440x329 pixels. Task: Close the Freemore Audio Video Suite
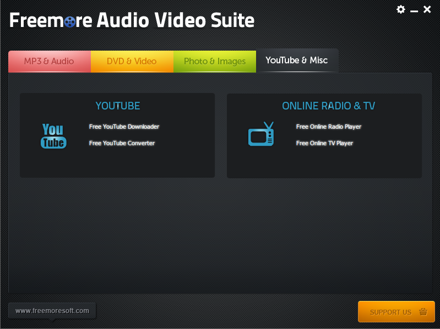pyautogui.click(x=427, y=9)
